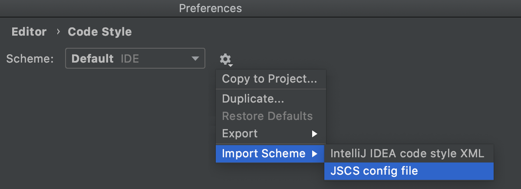Choose Copy to Project from the menu
This screenshot has width=521, height=189.
pyautogui.click(x=269, y=79)
